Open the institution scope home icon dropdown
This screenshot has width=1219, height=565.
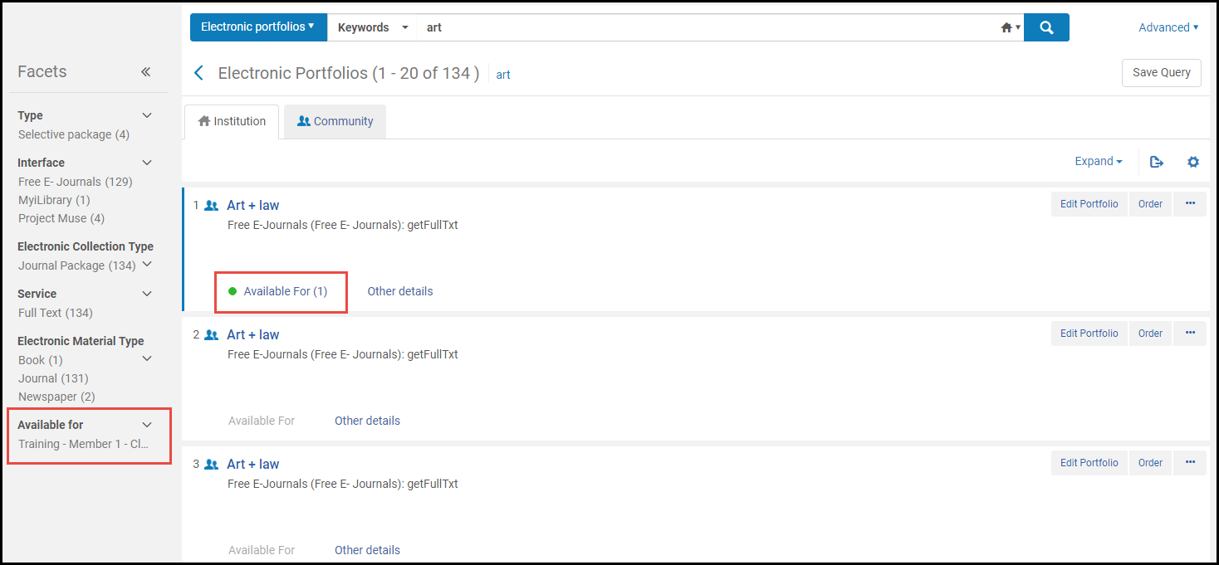pos(1011,27)
